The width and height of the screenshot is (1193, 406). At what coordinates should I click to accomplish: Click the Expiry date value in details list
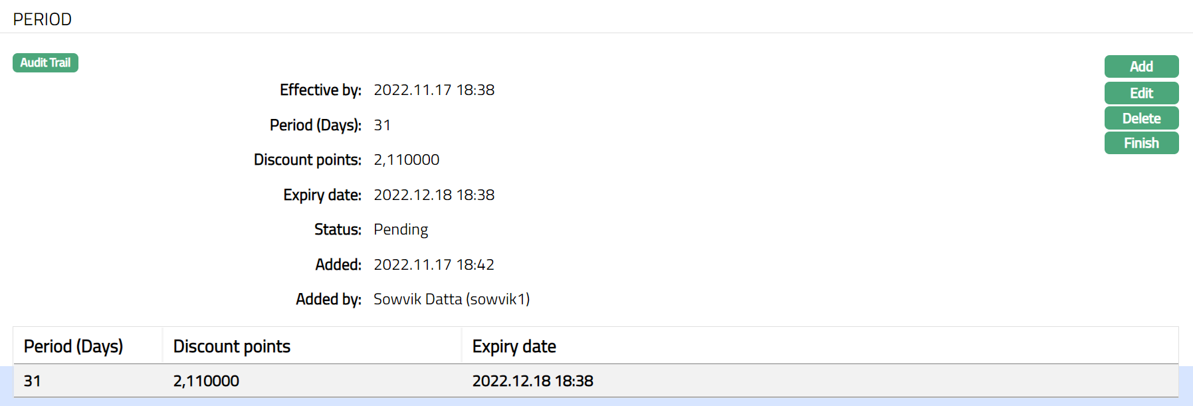click(x=434, y=195)
